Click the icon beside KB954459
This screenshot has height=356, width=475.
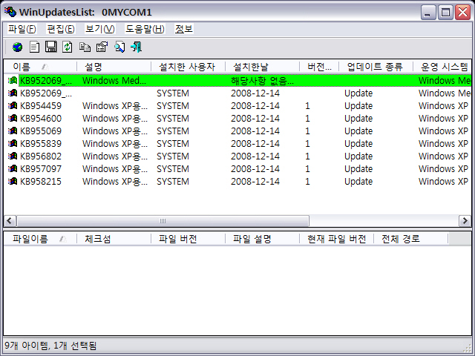pyautogui.click(x=13, y=105)
